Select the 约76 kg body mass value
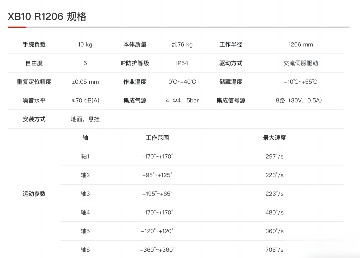360x258 pixels. coord(182,45)
